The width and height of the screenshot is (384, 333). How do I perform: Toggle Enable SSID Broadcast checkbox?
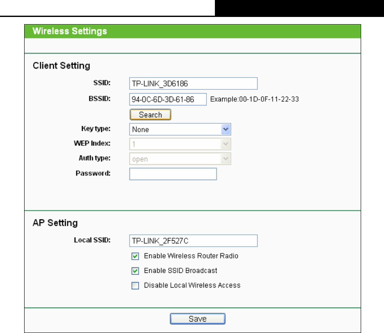point(135,271)
